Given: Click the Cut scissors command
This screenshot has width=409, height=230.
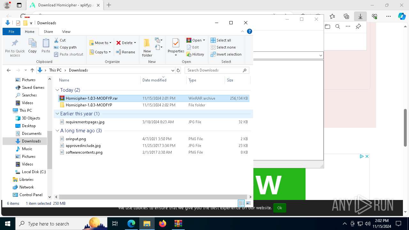Looking at the screenshot, I should point(60,40).
